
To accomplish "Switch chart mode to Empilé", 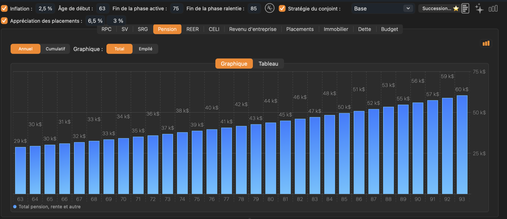I will 145,49.
